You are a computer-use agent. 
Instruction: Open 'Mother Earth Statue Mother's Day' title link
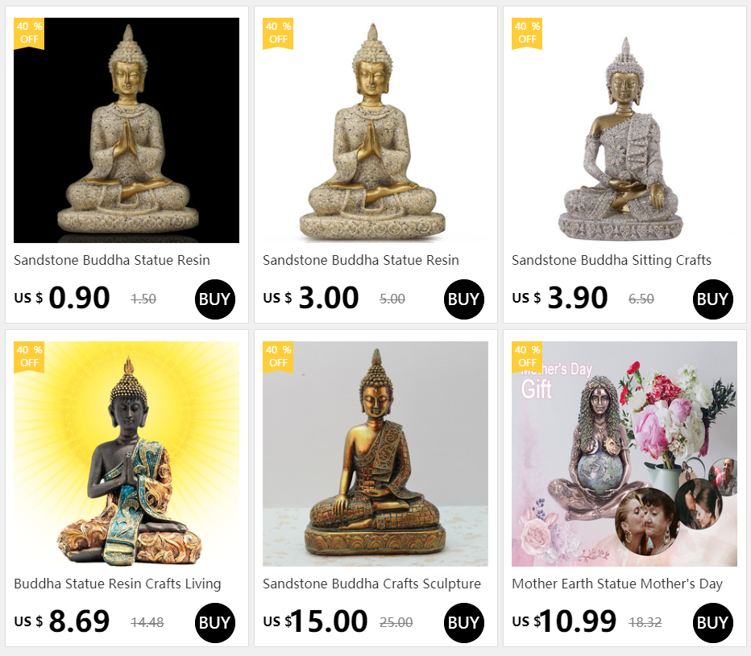coord(617,584)
